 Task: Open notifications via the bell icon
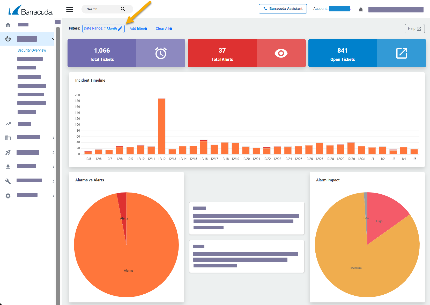(x=361, y=9)
